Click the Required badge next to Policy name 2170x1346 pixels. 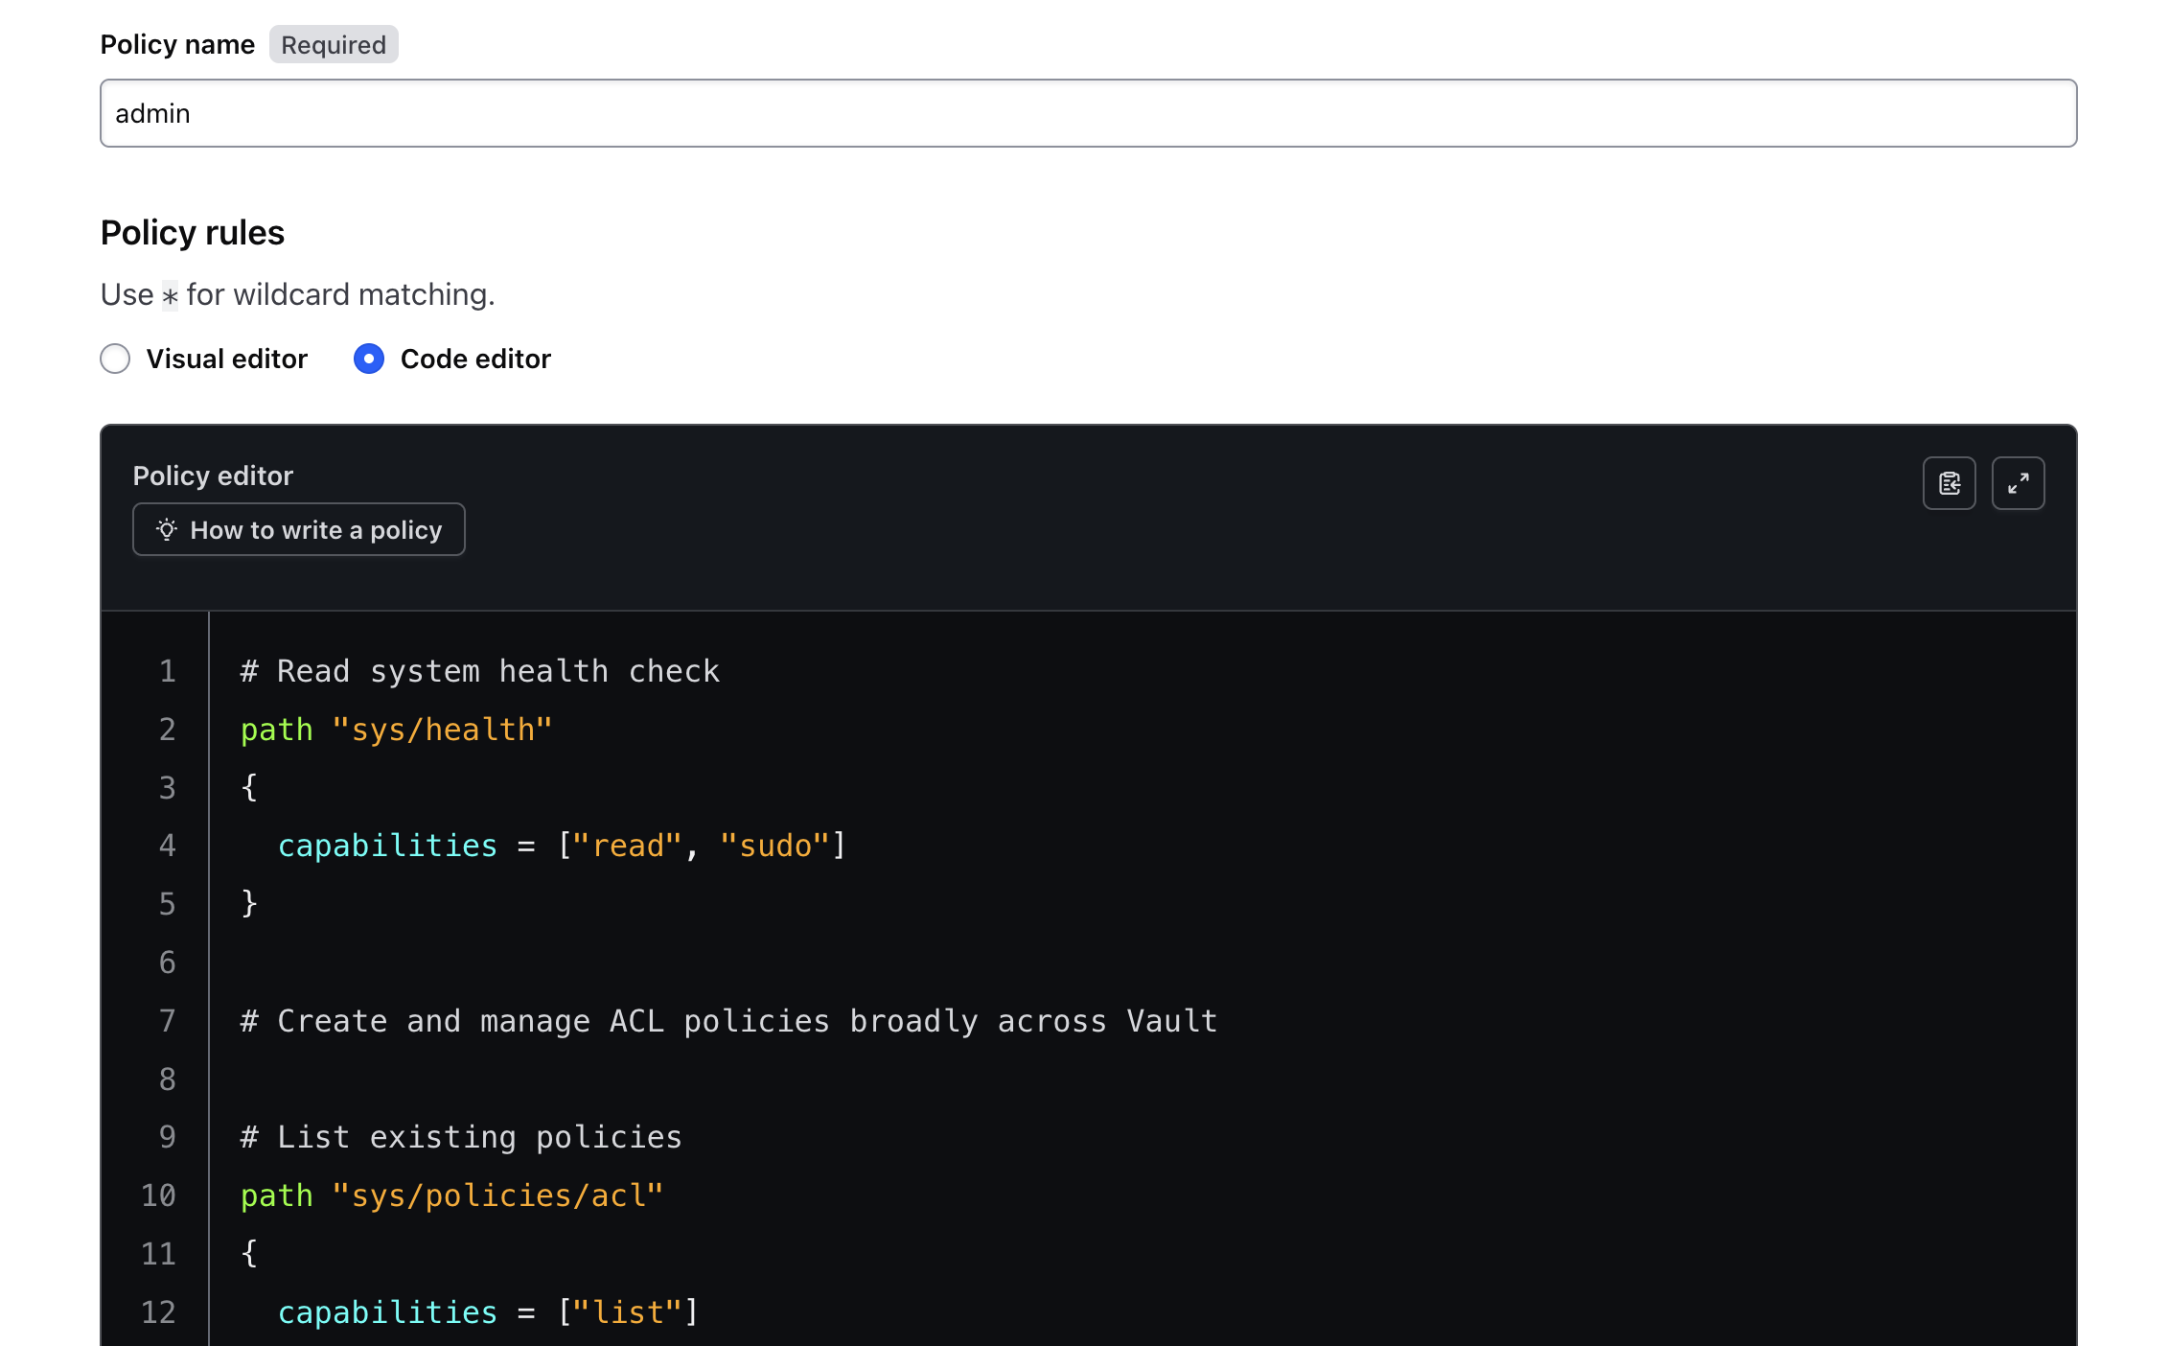[334, 44]
